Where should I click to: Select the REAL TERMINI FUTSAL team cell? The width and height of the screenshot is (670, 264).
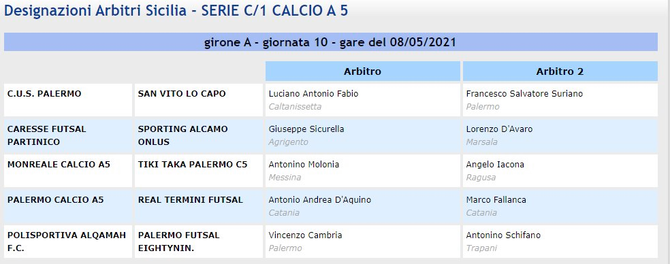(x=198, y=206)
